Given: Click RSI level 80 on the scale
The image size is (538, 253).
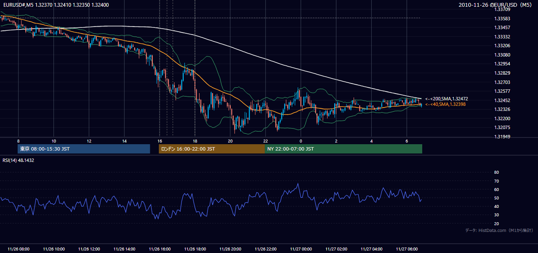Looking at the screenshot, I should [496, 172].
